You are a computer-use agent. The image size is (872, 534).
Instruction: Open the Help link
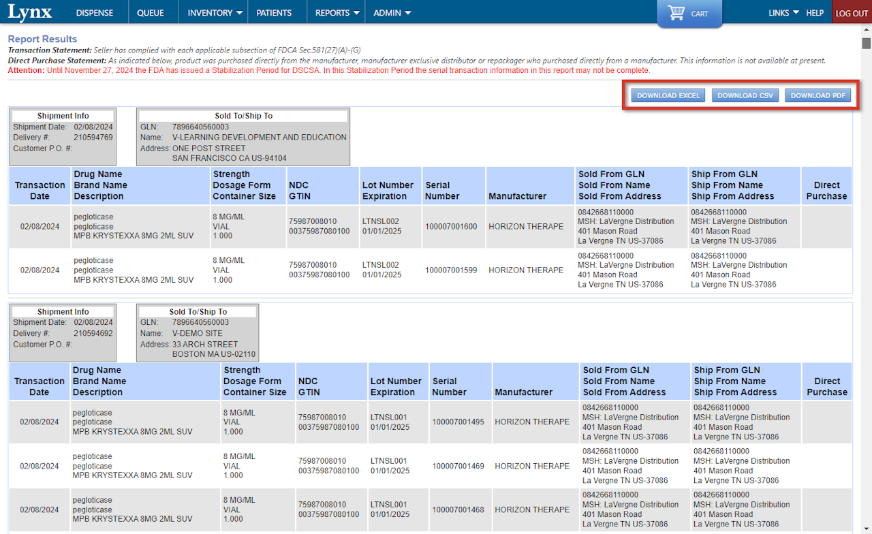(x=815, y=13)
